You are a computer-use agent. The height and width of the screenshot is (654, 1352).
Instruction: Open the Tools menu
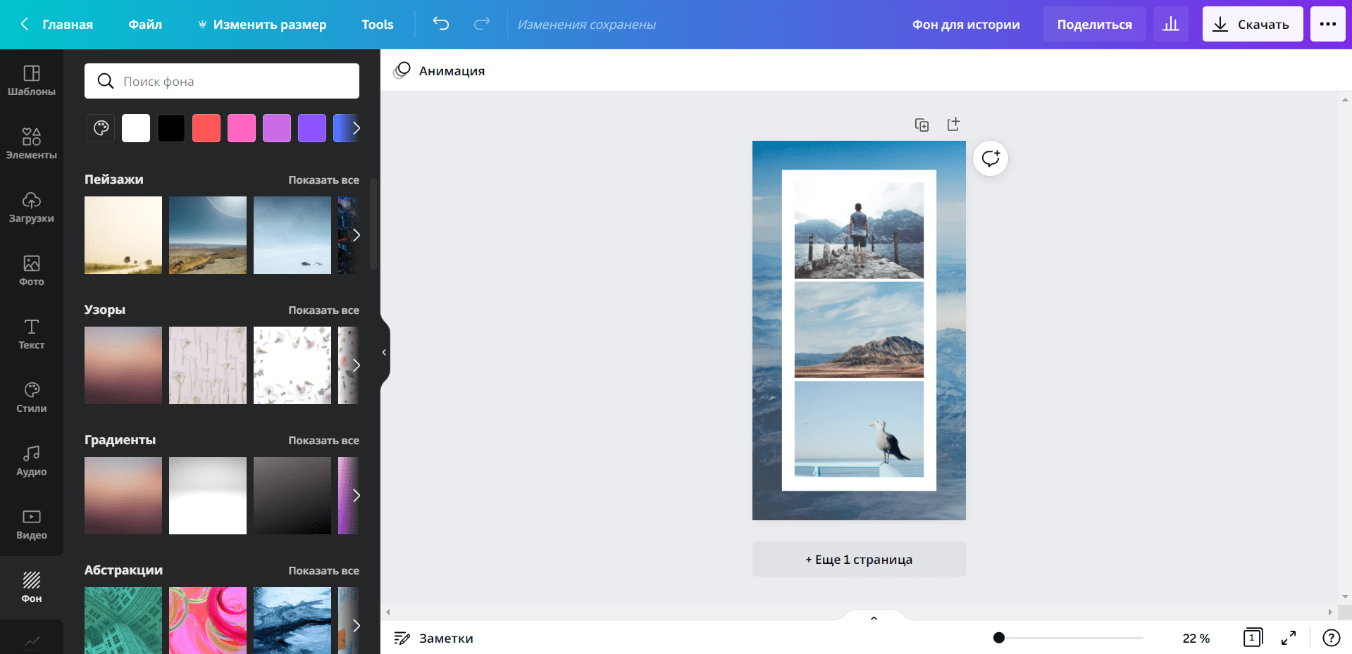click(x=378, y=25)
